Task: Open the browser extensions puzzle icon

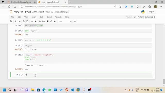Action: pyautogui.click(x=138, y=6)
